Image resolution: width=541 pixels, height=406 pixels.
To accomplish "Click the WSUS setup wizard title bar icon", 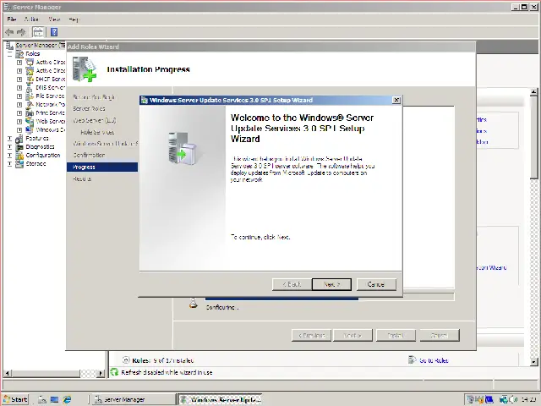I will (x=145, y=100).
